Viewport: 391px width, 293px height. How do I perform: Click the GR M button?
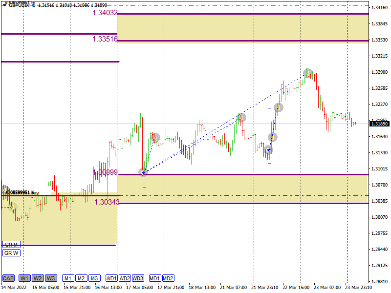(x=11, y=244)
